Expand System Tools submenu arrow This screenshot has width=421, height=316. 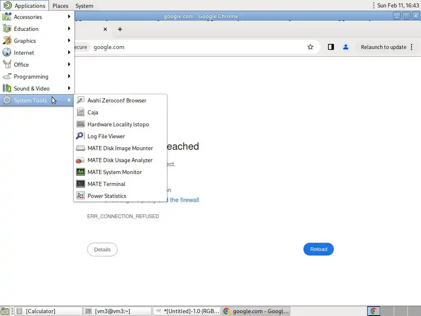[x=69, y=100]
